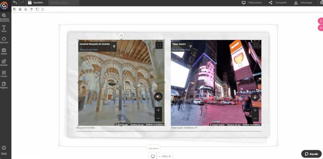Screen dimensions: 323x159
Task: Delete selection with the trash icon
Action: coord(20,9)
